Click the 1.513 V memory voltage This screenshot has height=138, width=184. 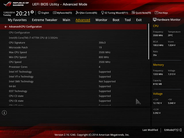pyautogui.click(x=172, y=74)
